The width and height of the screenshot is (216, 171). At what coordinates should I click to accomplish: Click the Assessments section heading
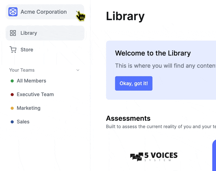click(x=128, y=118)
